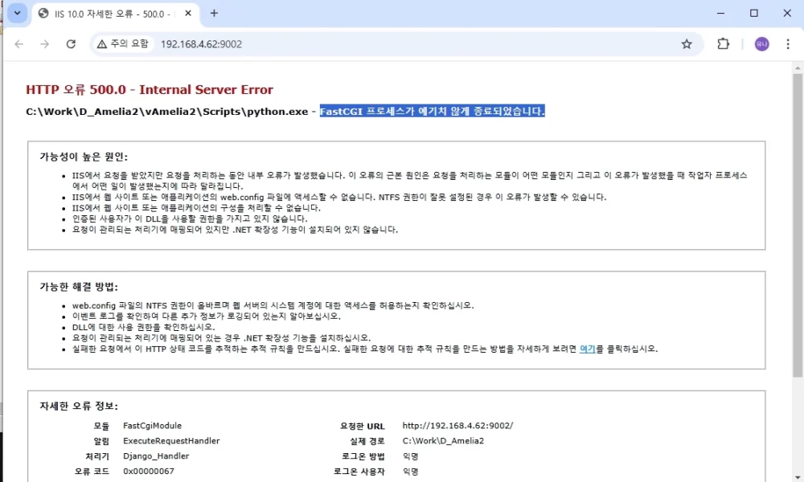Open the tab search dropdown arrow
This screenshot has width=804, height=482.
tap(17, 14)
